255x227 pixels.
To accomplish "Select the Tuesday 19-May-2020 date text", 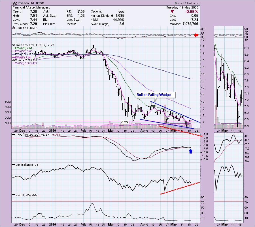I will (182, 7).
